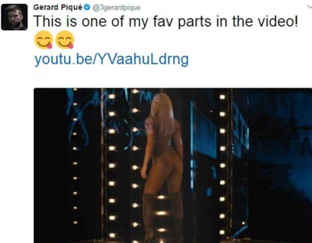The height and width of the screenshot is (243, 312).
Task: Open the @3gerardpique handle link
Action: click(x=116, y=8)
